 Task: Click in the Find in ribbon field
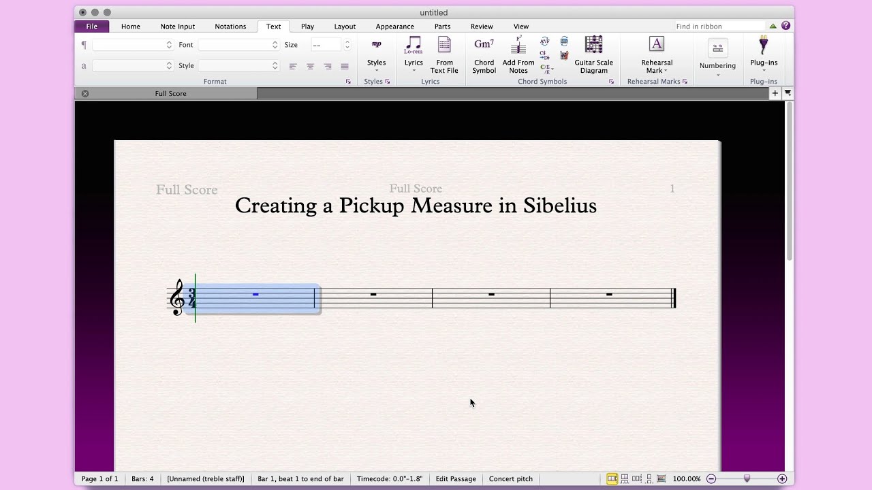pos(719,26)
